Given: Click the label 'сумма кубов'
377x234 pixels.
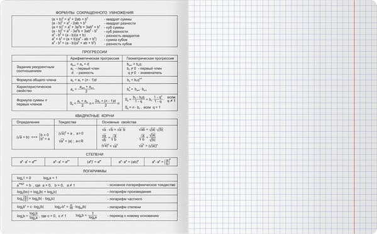Looking at the screenshot, I should tap(117, 40).
